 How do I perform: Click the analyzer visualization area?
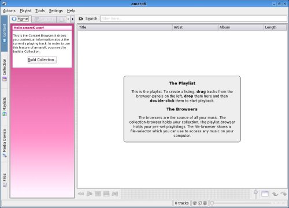(186, 194)
